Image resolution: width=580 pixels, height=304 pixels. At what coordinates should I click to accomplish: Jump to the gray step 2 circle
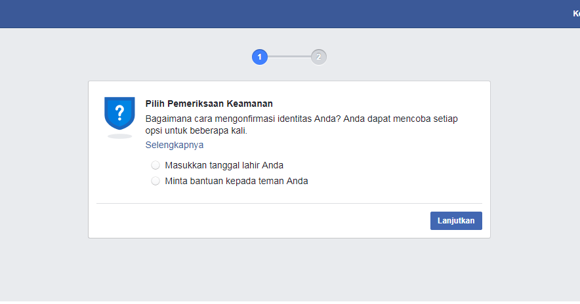(x=318, y=57)
